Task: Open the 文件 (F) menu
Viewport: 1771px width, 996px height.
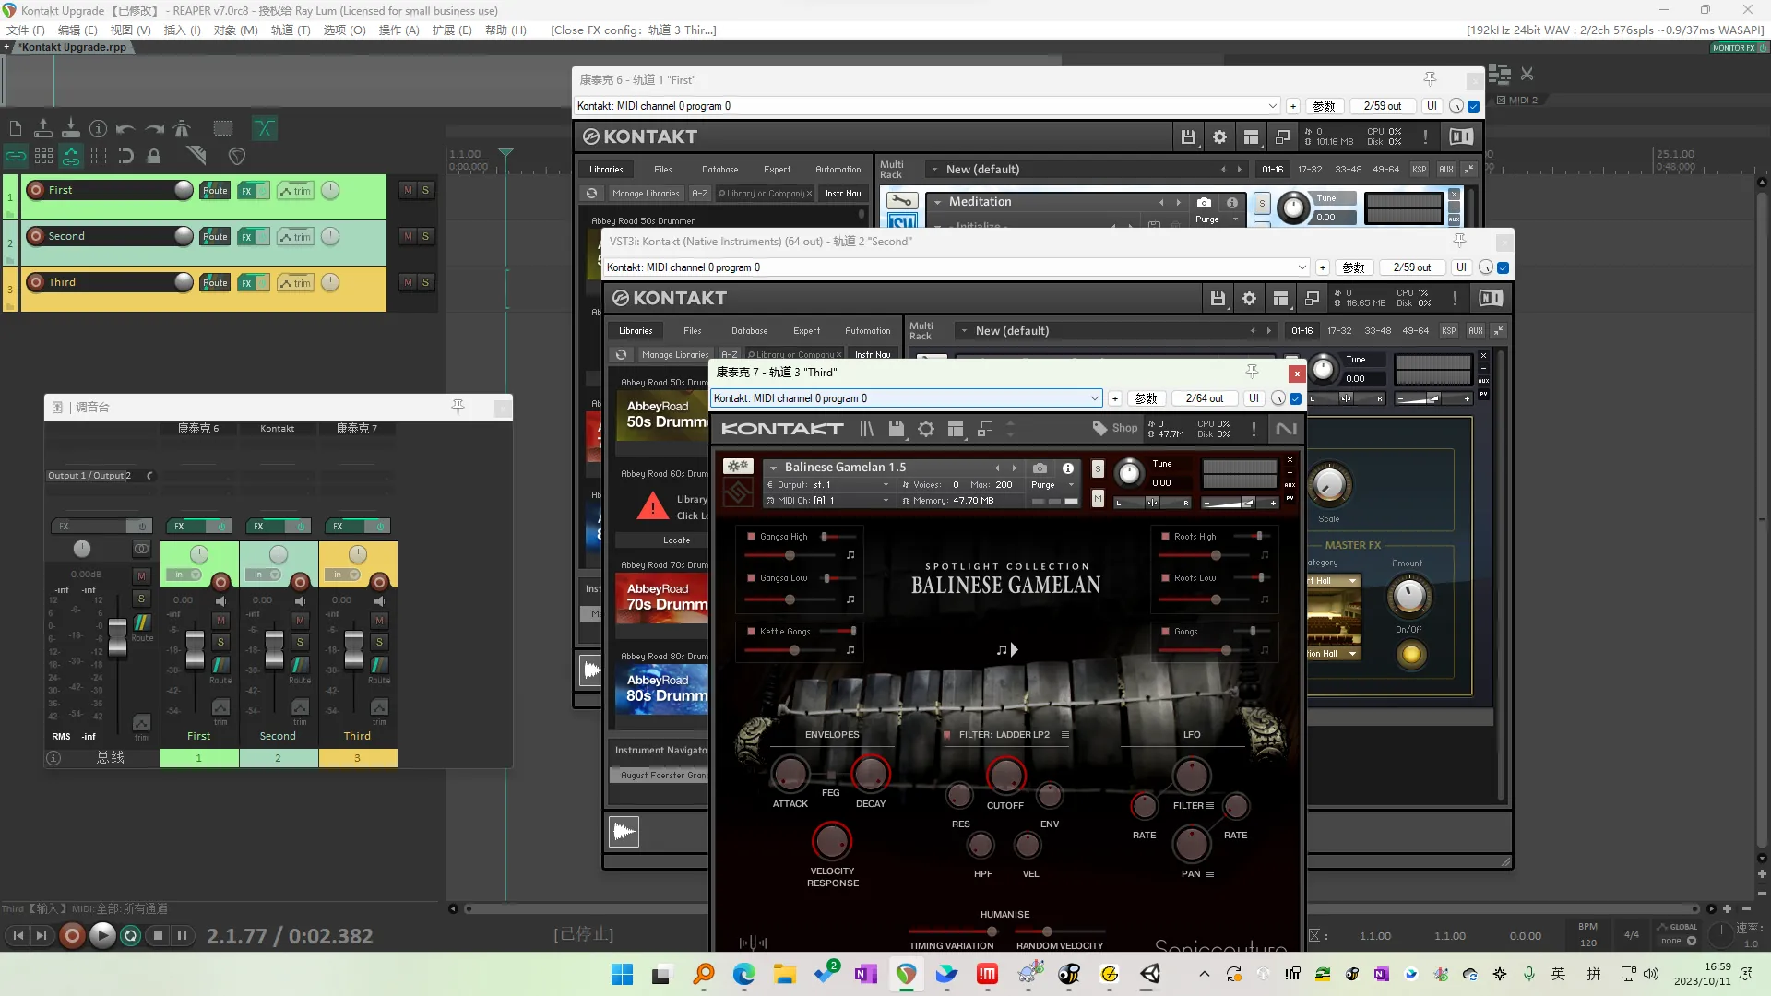Action: (x=26, y=30)
